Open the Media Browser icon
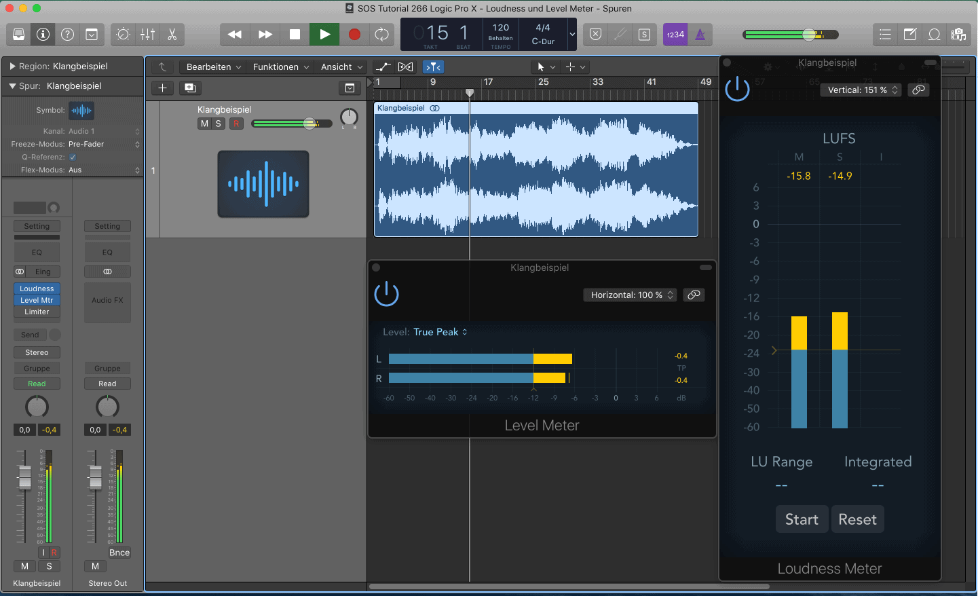 click(x=959, y=34)
